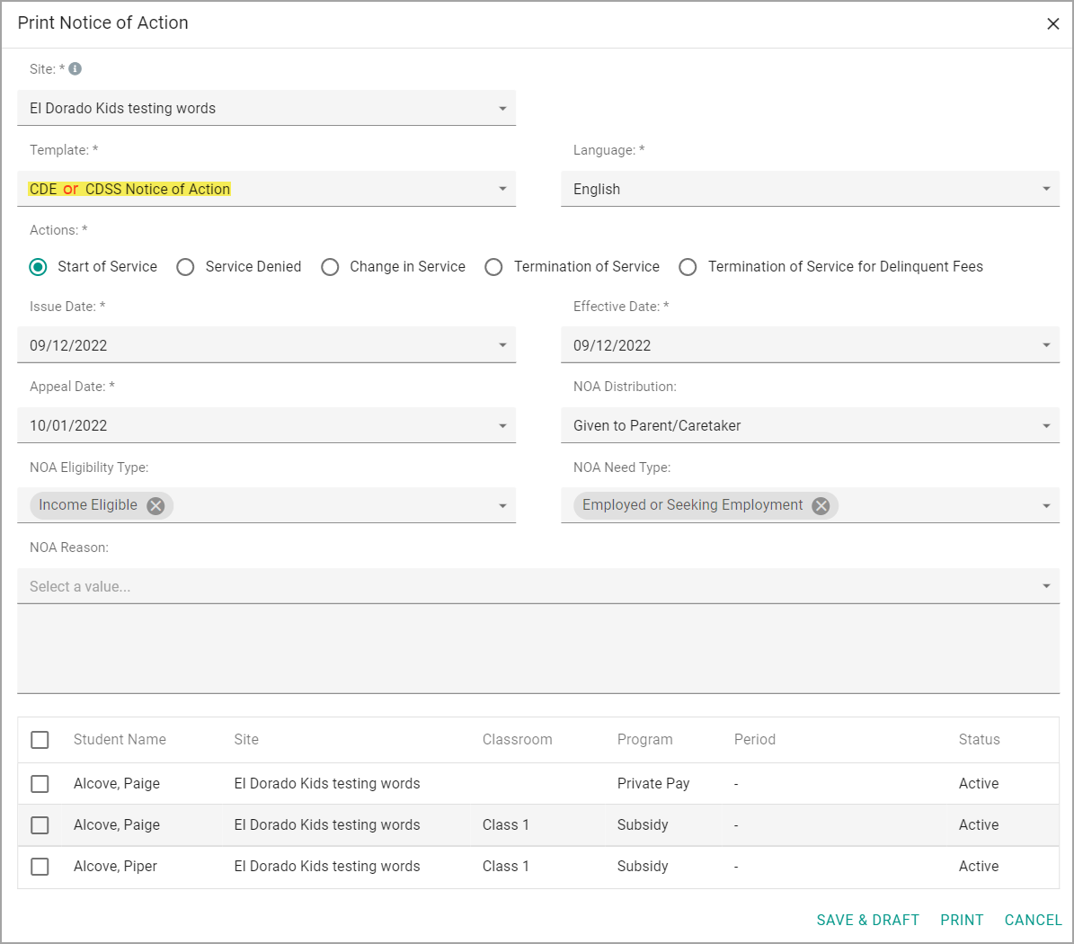Remove the Income Eligible chip
Viewport: 1074px width, 944px height.
[x=156, y=505]
